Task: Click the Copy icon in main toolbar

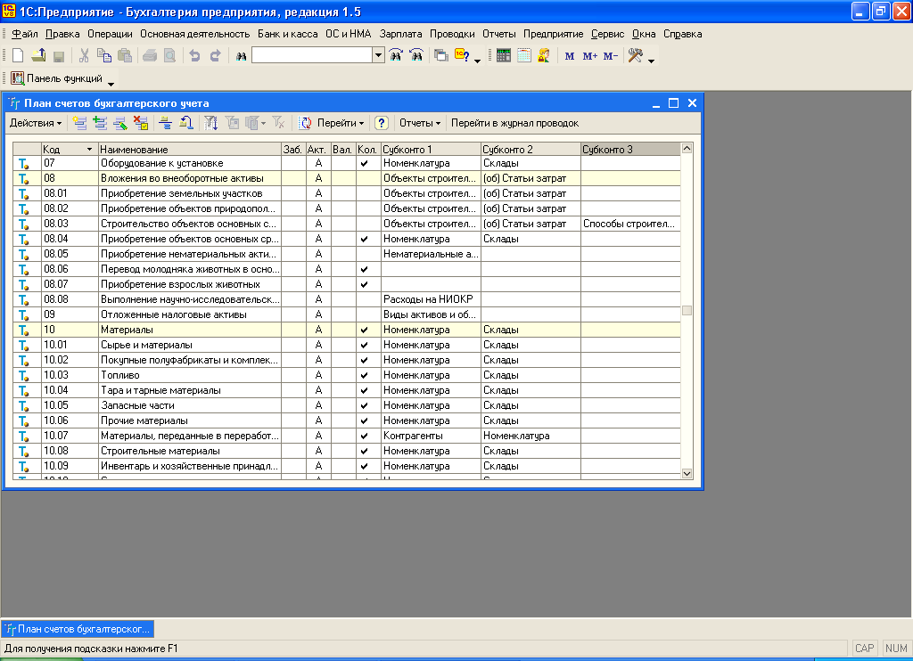Action: click(x=104, y=56)
